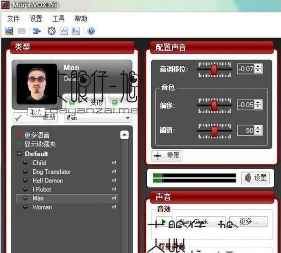Click the 音调移位 pitch shift slider handle
The width and height of the screenshot is (281, 253).
[x=214, y=70]
